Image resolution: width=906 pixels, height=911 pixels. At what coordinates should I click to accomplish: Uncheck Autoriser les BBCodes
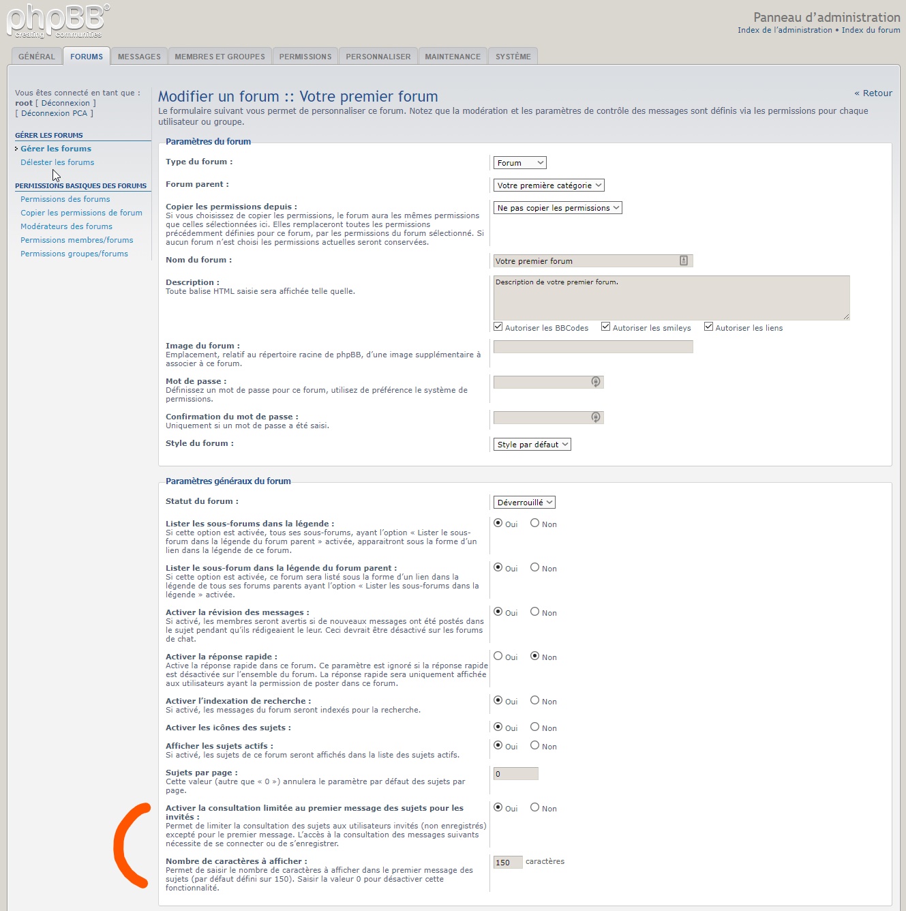[498, 327]
